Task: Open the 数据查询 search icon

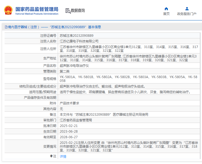Action: point(68,11)
